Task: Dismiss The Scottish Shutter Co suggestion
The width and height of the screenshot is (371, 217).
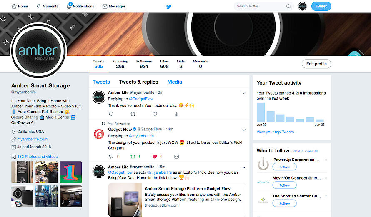Action: coord(326,196)
